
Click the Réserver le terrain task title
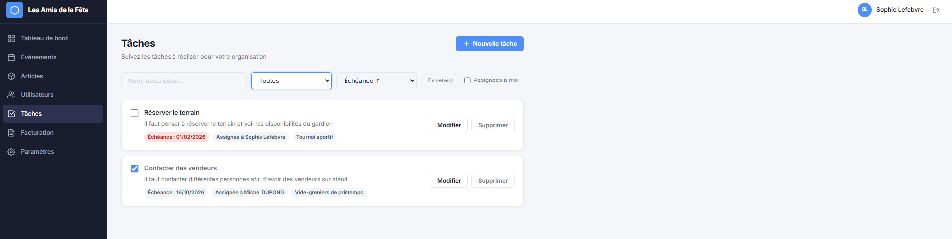pyautogui.click(x=172, y=113)
